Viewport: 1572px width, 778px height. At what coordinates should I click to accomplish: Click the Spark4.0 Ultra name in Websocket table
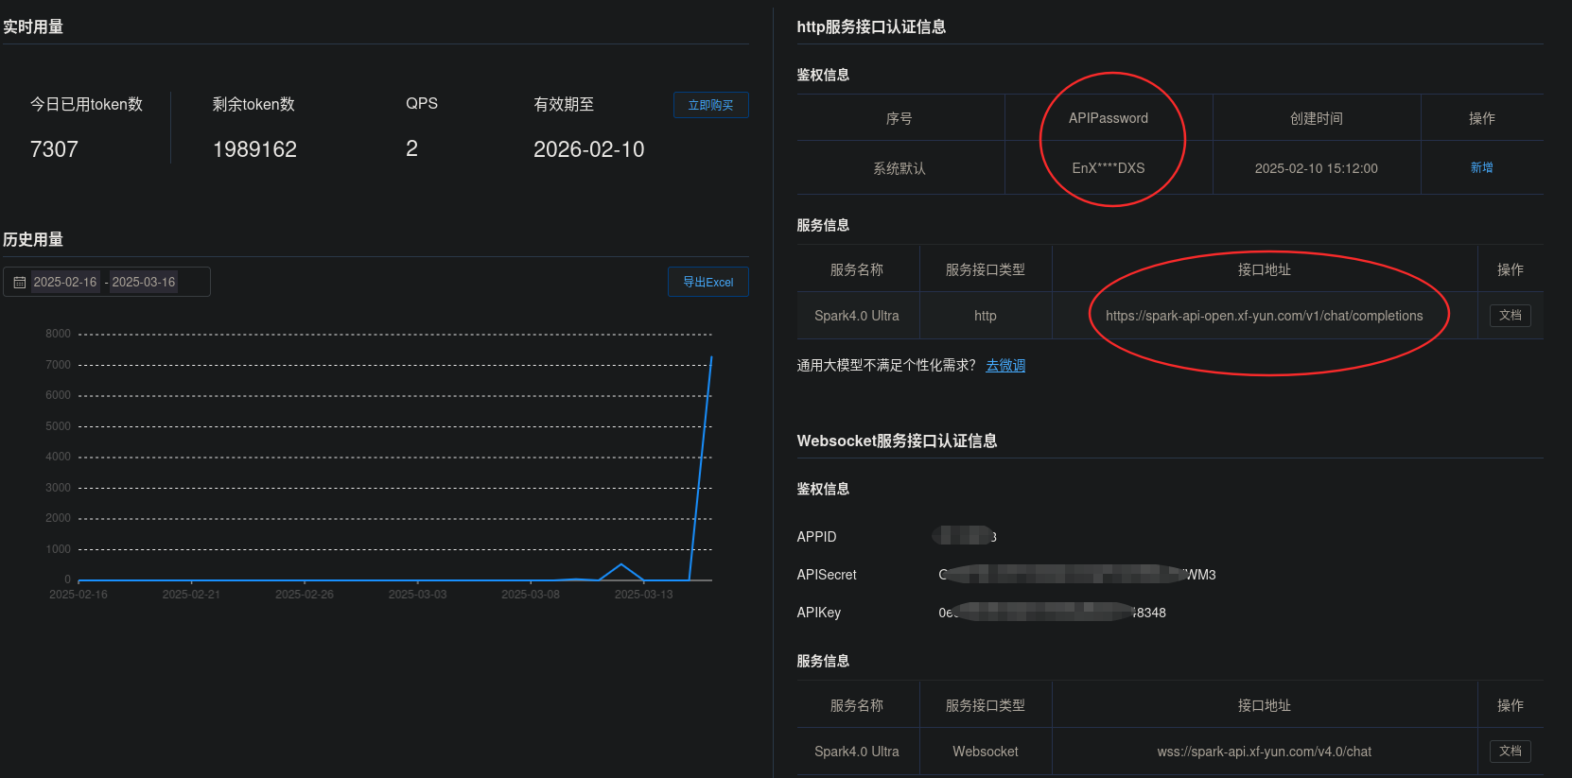856,752
